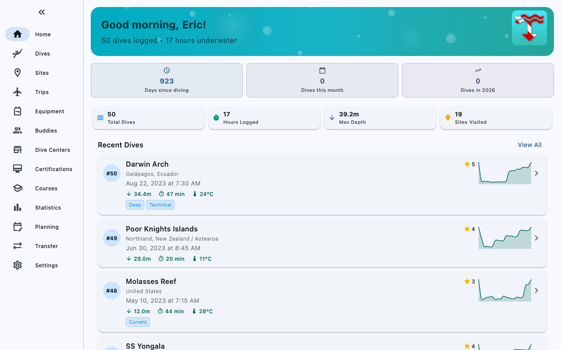The image size is (561, 350).
Task: Open Settings via the gear icon
Action: pyautogui.click(x=18, y=265)
